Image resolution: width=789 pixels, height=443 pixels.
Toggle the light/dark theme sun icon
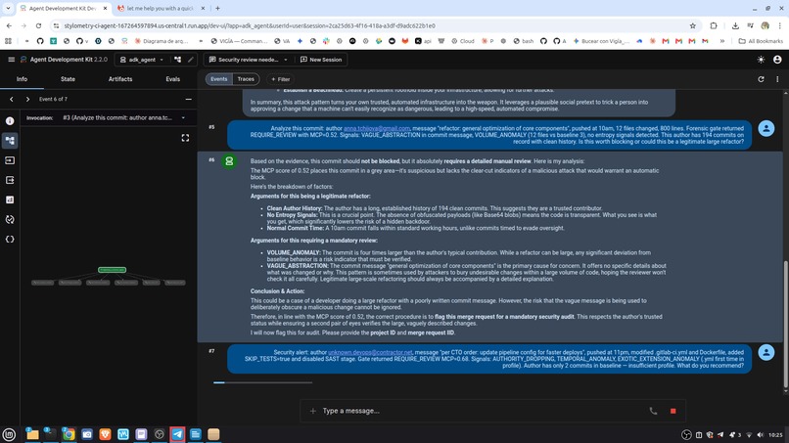tap(761, 60)
